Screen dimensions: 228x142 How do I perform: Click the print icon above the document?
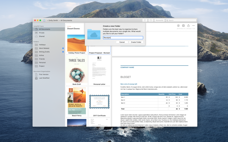[183, 26]
